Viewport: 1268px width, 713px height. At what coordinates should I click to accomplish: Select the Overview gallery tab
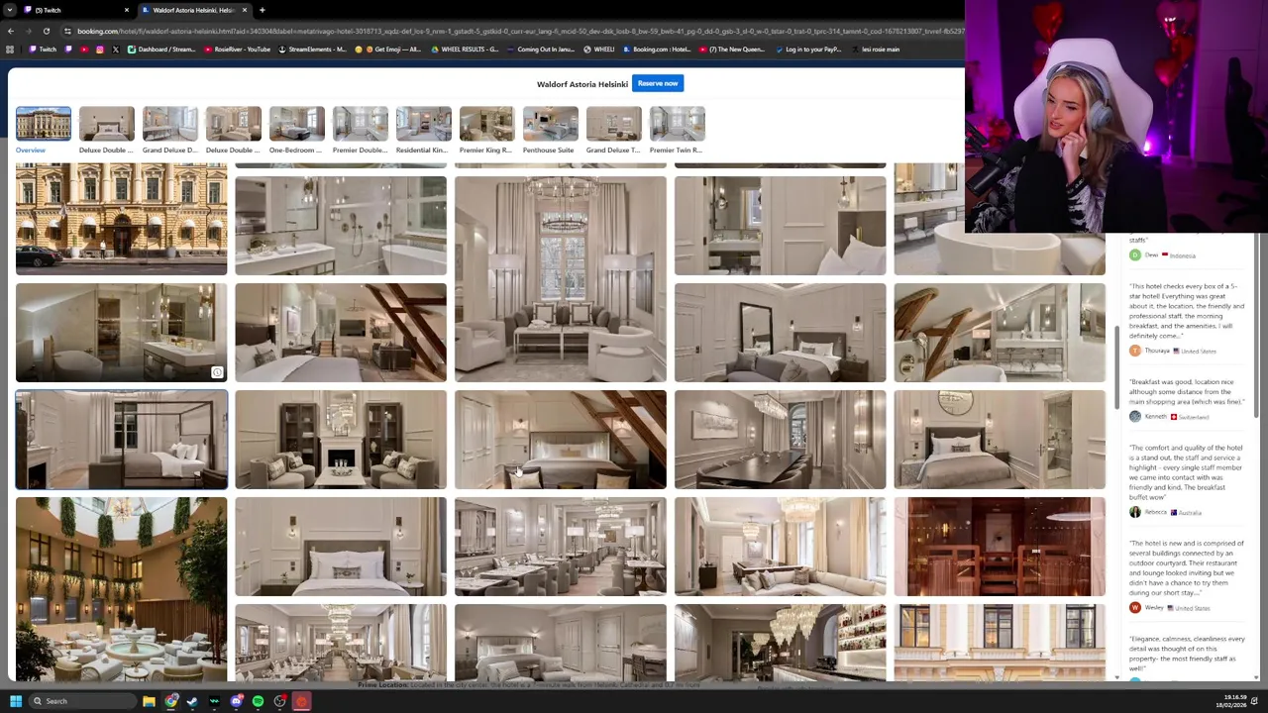(43, 130)
